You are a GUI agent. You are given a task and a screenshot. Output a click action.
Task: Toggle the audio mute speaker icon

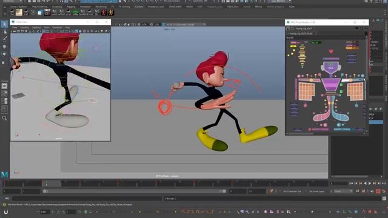[372, 191]
